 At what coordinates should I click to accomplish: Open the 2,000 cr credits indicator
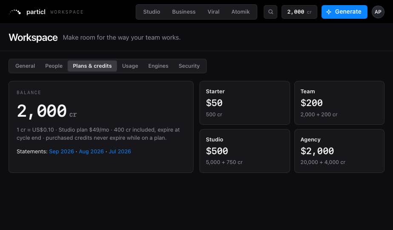tap(299, 12)
